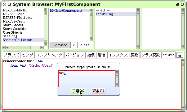Confirm initials with 了解(s) button
187x112 pixels.
(78, 91)
